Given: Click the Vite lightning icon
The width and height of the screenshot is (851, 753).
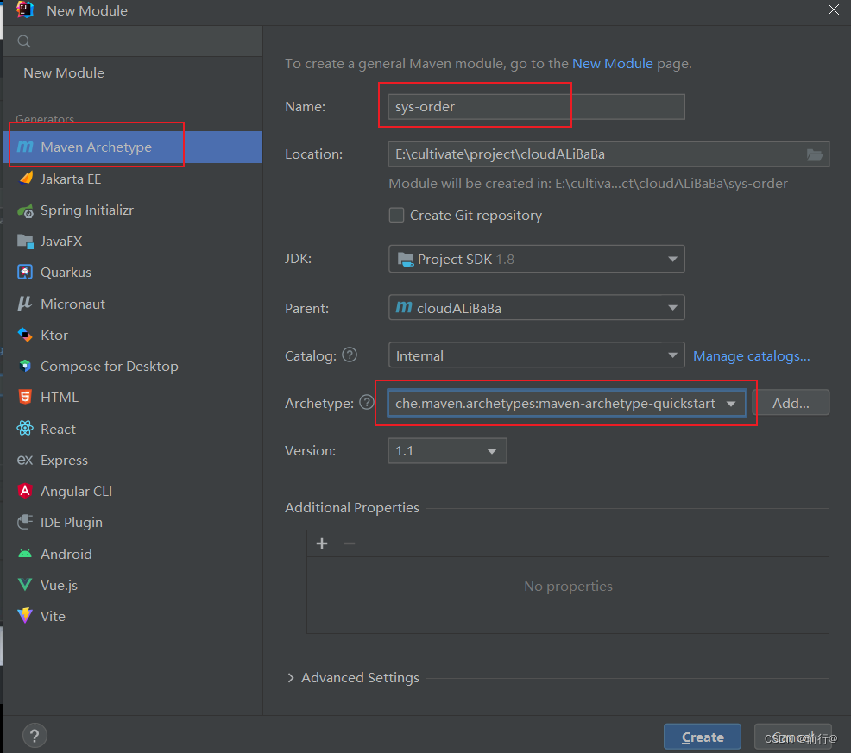Looking at the screenshot, I should pyautogui.click(x=25, y=615).
